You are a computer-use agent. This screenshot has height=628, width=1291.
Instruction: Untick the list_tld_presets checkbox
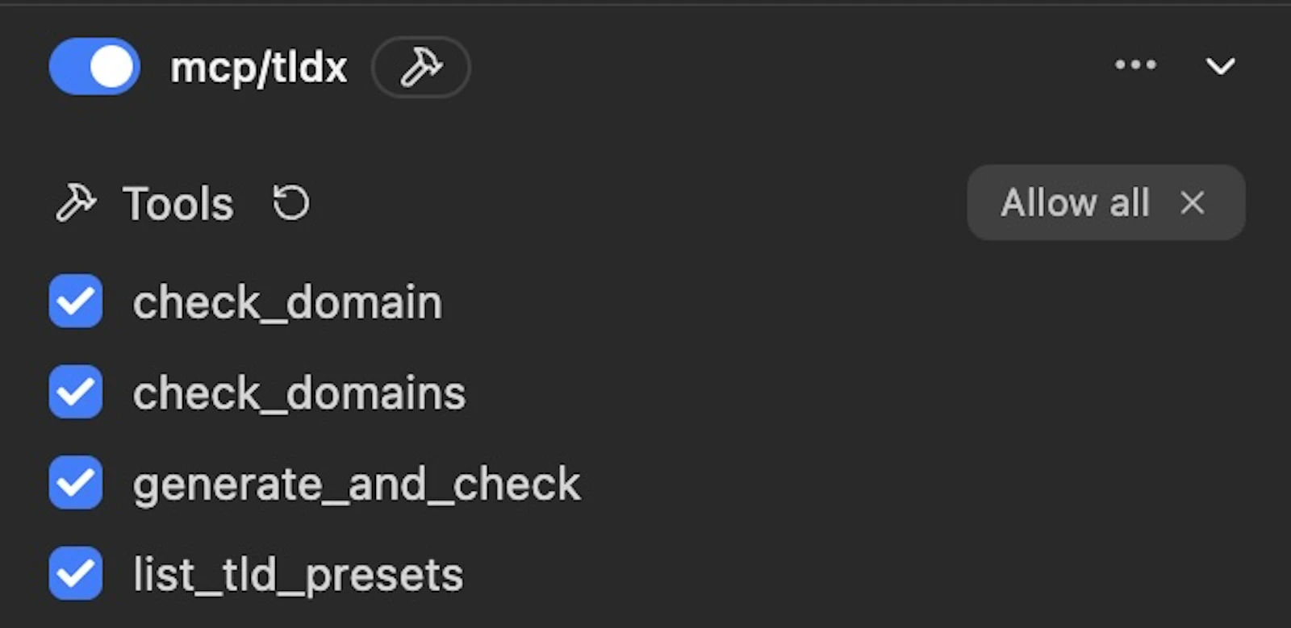[75, 574]
